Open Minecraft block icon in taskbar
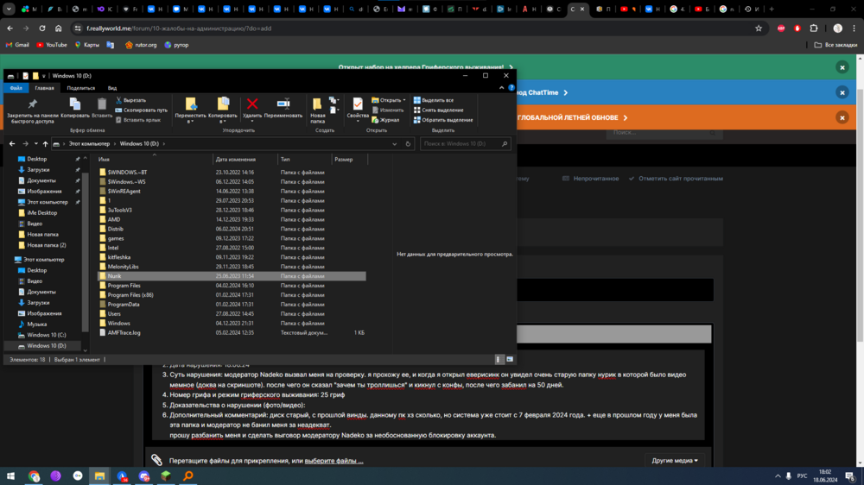This screenshot has height=485, width=864. 166,476
